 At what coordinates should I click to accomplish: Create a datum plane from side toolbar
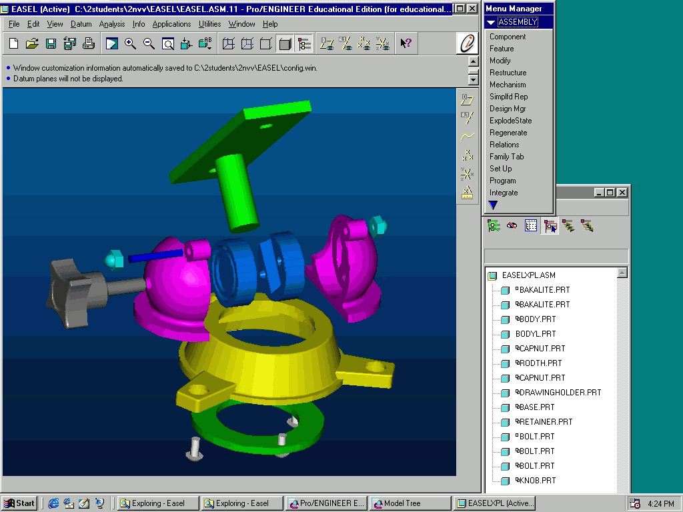point(468,100)
